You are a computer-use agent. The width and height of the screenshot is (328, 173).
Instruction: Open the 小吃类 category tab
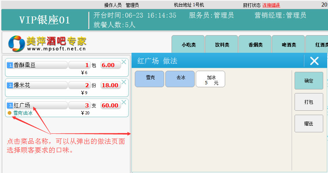[x=188, y=45]
